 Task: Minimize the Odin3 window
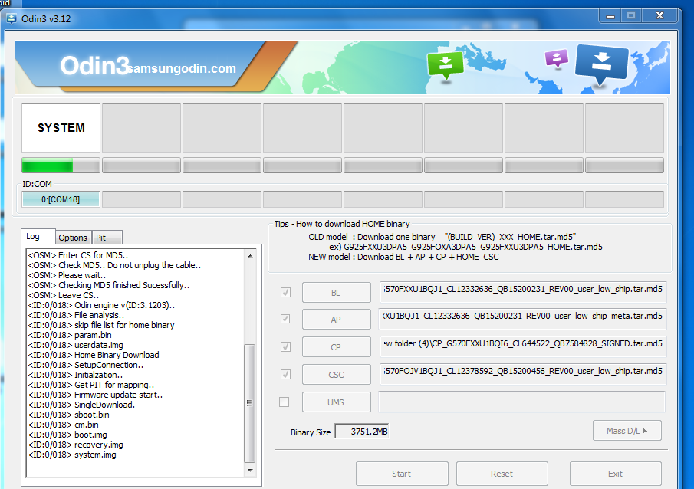(x=610, y=16)
